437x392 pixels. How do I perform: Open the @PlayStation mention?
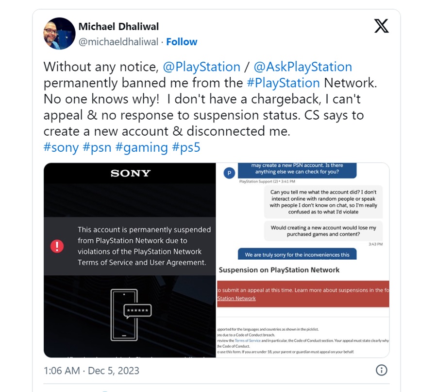[x=202, y=67]
